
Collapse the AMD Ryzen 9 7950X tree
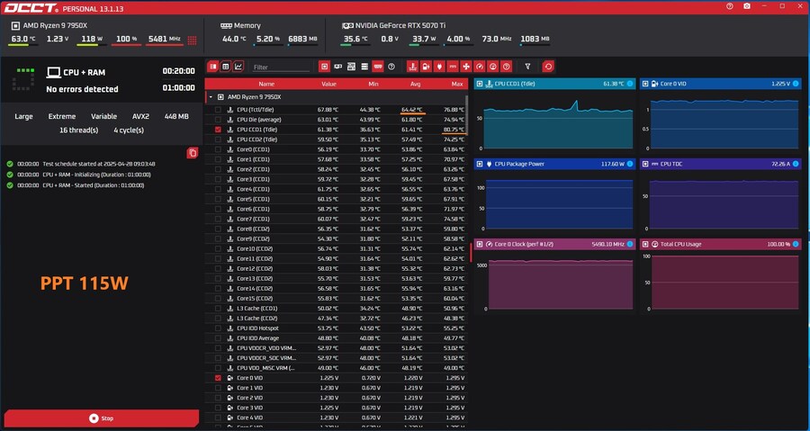point(210,96)
